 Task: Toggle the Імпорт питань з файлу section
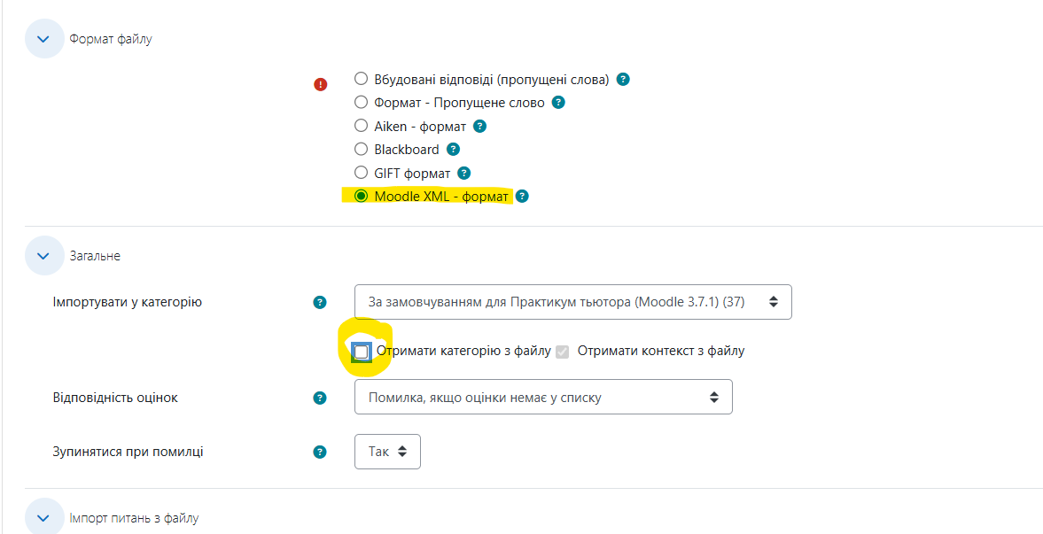pos(44,517)
